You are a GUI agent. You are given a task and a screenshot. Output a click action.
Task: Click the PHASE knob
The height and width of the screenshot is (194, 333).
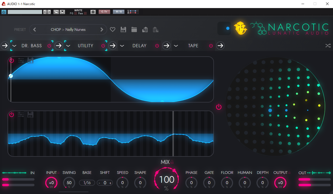click(191, 183)
